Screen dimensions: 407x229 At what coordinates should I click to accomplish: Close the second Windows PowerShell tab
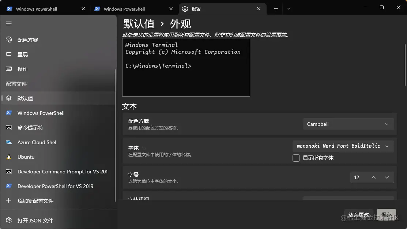(171, 9)
